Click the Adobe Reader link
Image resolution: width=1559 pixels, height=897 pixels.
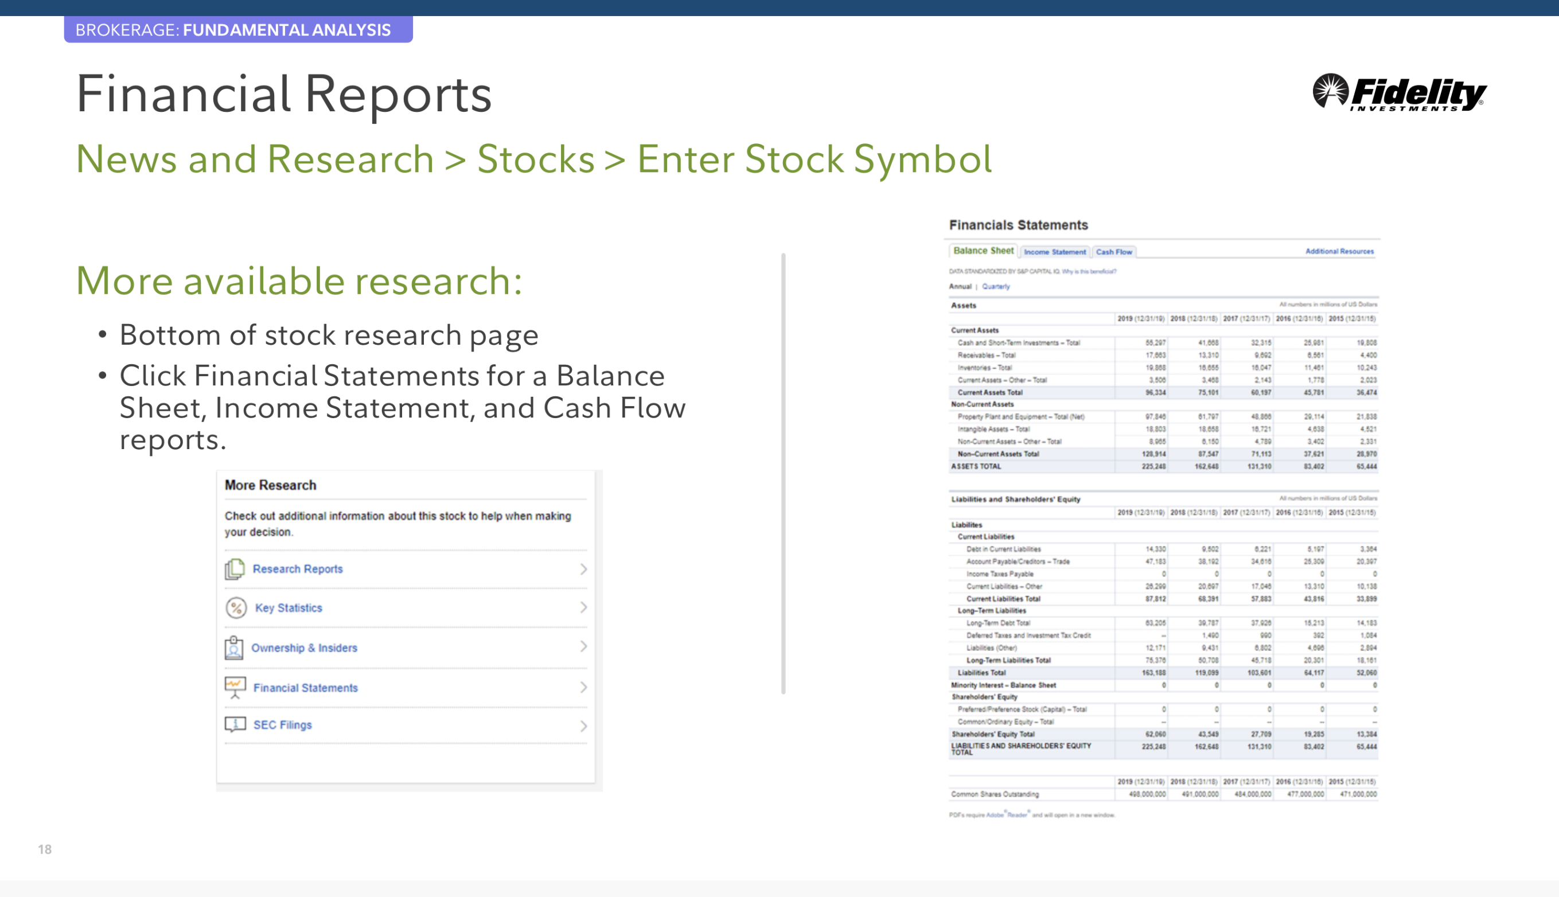pos(1007,815)
